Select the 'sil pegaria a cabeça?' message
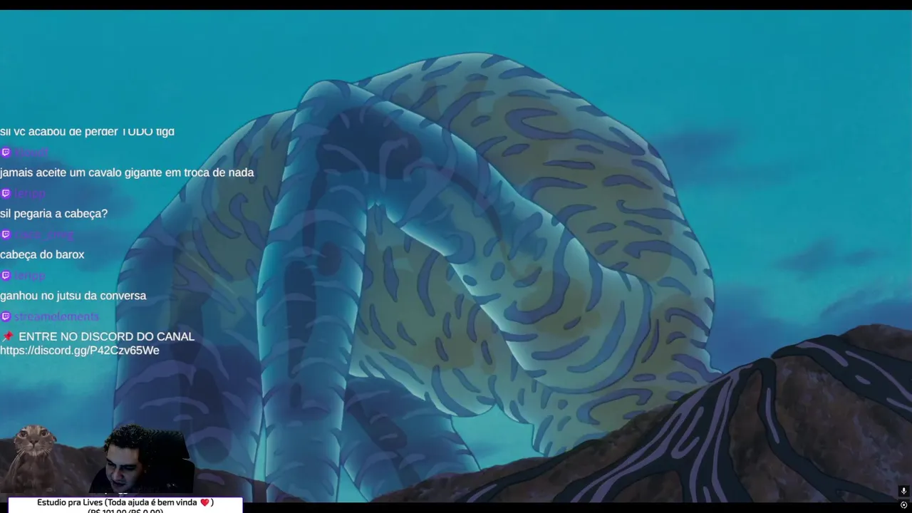Viewport: 912px width, 513px height. (x=53, y=213)
